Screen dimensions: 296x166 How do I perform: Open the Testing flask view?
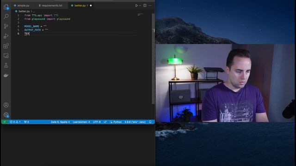[x=6, y=65]
